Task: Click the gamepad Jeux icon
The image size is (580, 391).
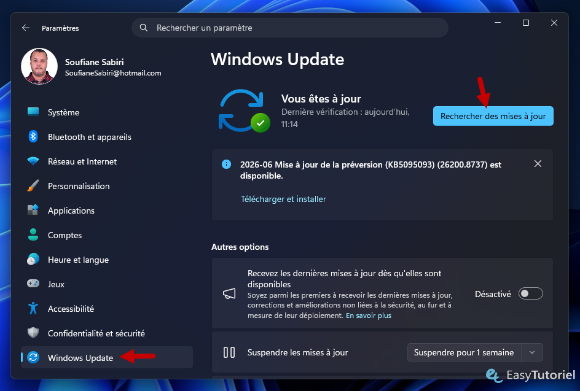Action: coord(33,284)
